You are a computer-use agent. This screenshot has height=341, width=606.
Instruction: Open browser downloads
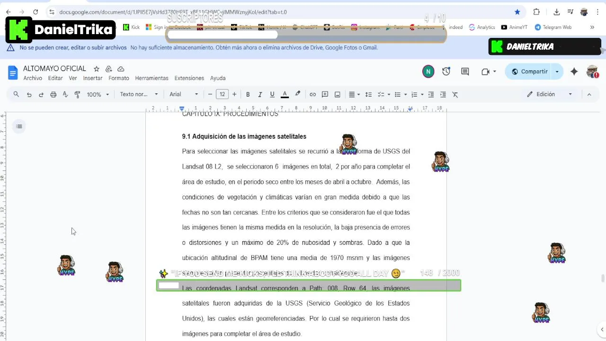557,12
